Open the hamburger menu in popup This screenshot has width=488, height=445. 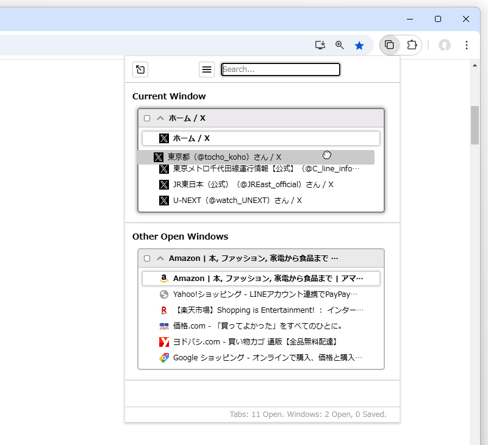click(x=207, y=69)
